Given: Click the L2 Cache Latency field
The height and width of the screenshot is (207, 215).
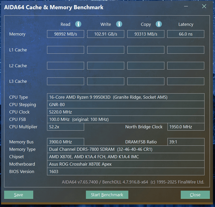Looking at the screenshot, I should click(x=186, y=66).
